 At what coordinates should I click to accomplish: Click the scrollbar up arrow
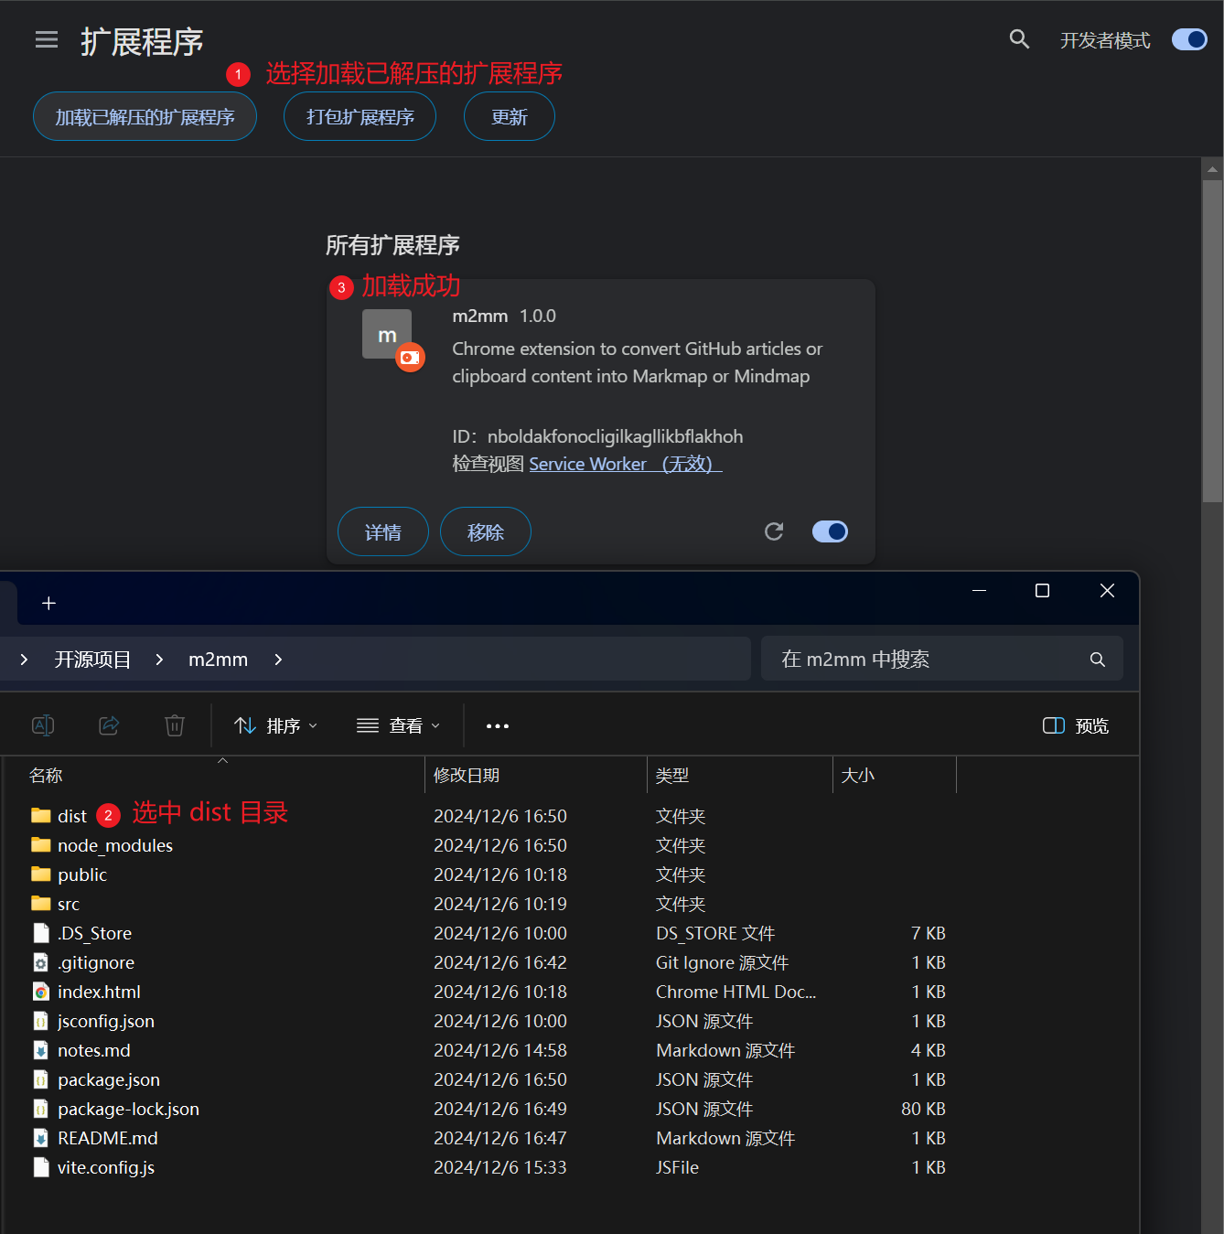1212,168
